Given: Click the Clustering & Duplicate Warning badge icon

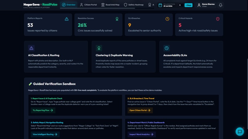Looking at the screenshot, I should [x=99, y=48].
